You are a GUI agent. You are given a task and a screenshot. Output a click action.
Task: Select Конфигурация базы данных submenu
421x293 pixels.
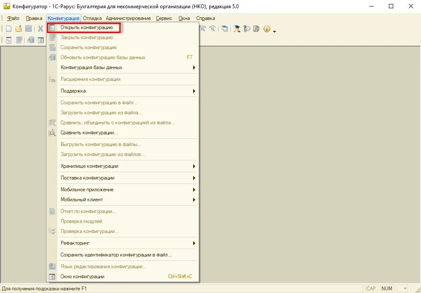click(123, 67)
